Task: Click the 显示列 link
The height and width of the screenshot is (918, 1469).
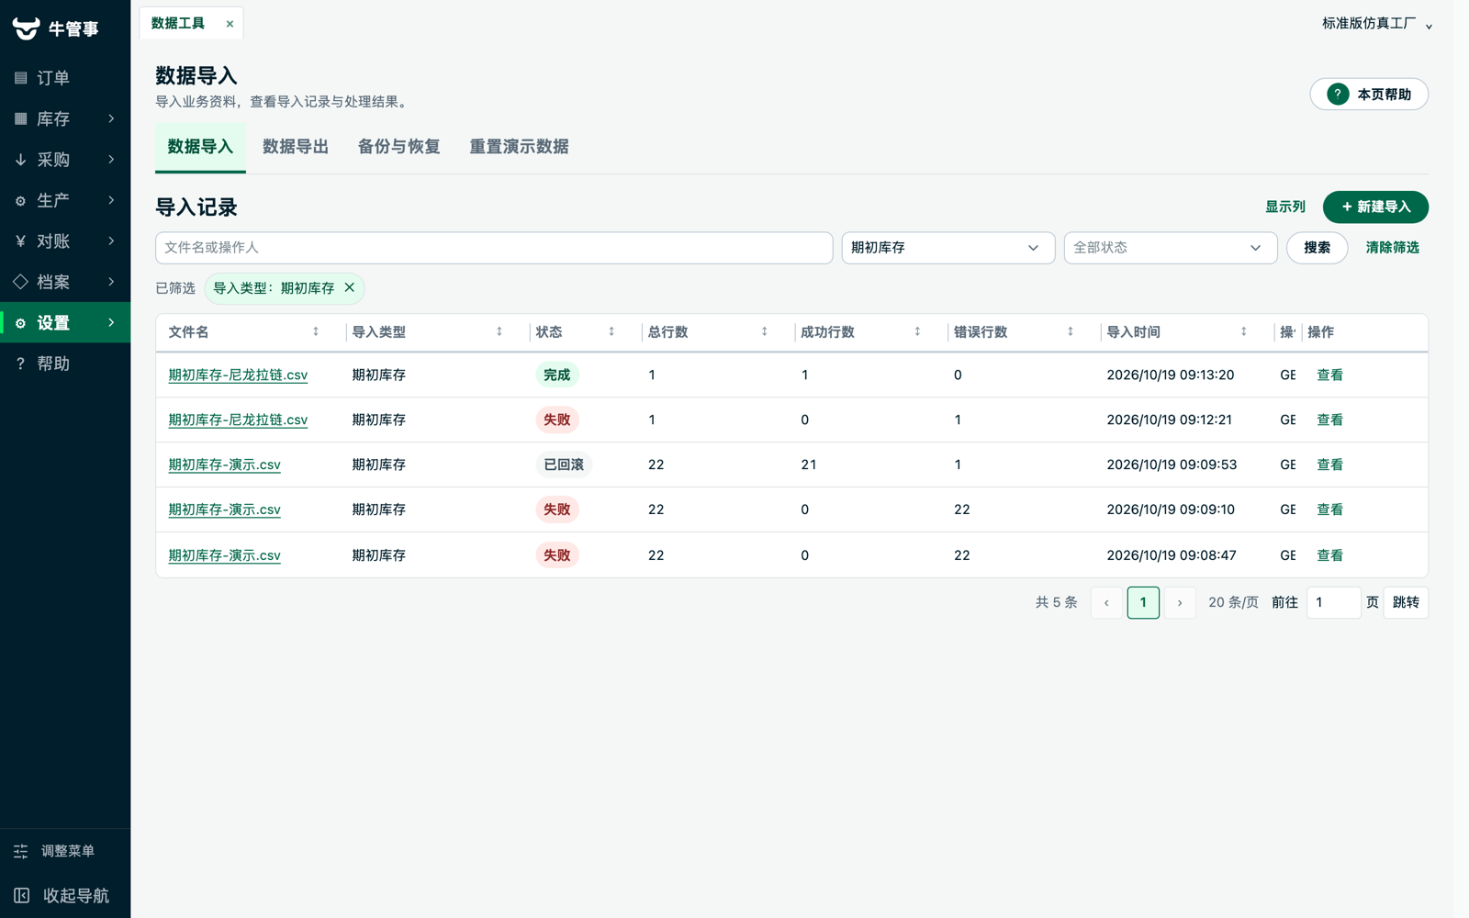Action: click(1285, 207)
